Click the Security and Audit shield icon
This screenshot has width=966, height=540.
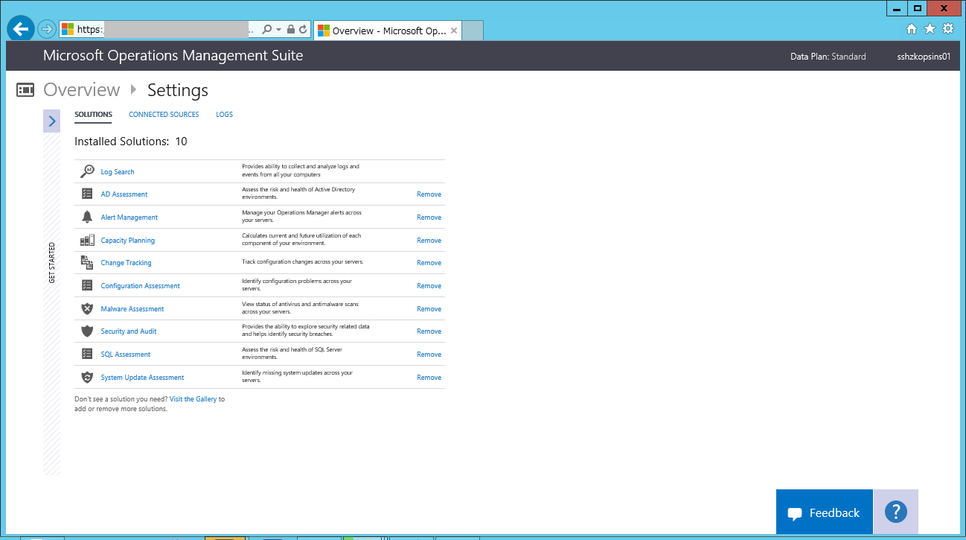87,331
